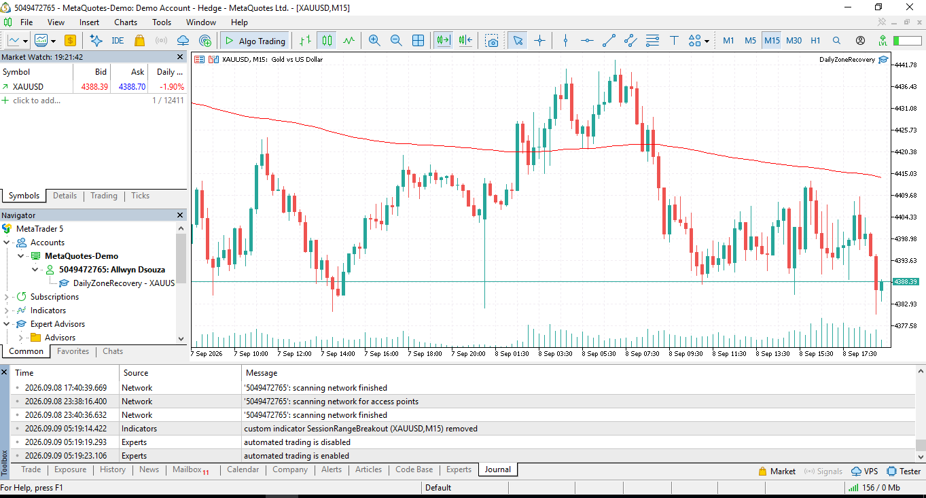Select the crosshair cursor tool
The height and width of the screenshot is (498, 926).
tap(540, 41)
